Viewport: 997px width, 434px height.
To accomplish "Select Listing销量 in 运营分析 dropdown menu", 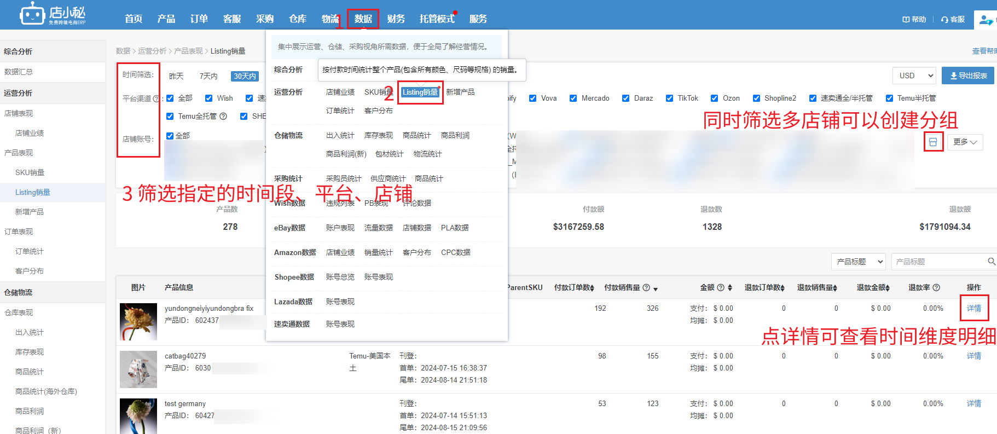I will (x=420, y=92).
